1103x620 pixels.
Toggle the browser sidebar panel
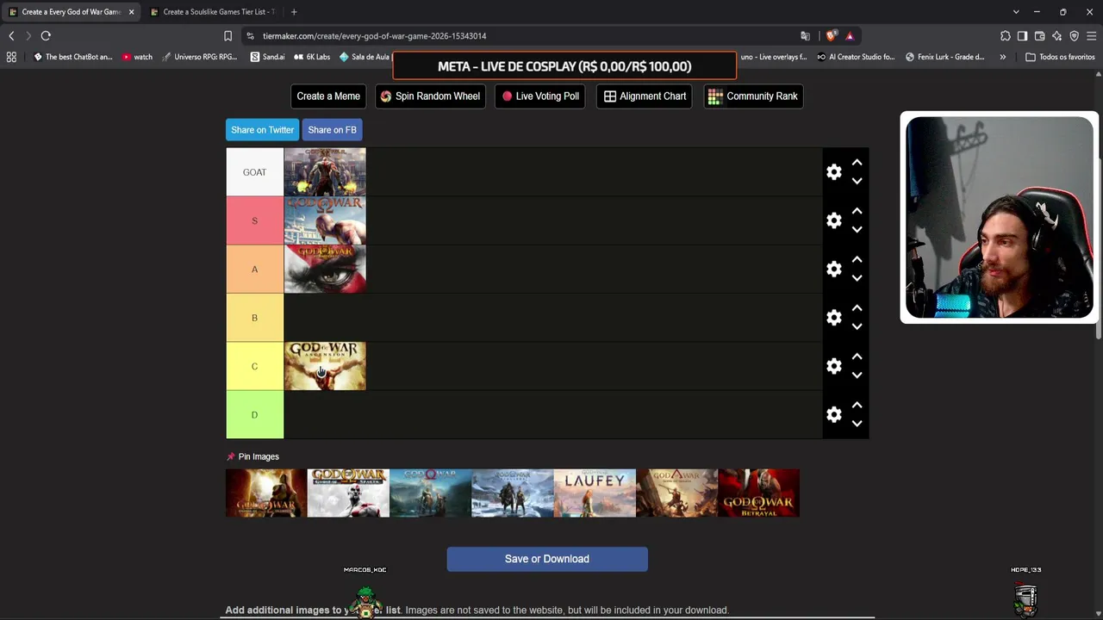pos(1022,36)
